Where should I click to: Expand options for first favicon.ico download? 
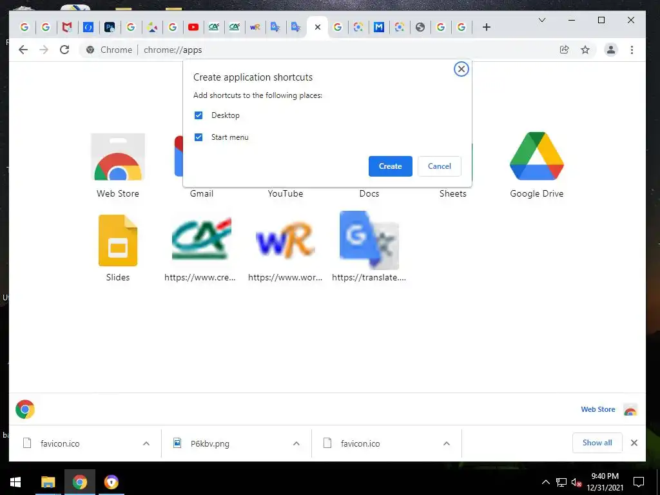146,443
